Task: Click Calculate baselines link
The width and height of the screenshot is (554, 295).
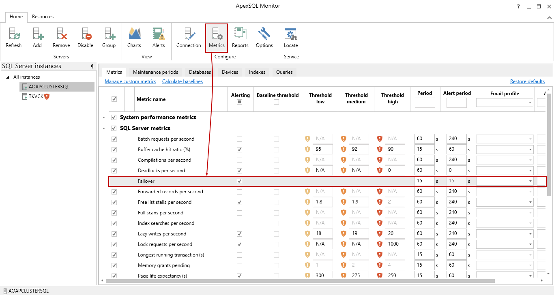Action: pos(183,81)
